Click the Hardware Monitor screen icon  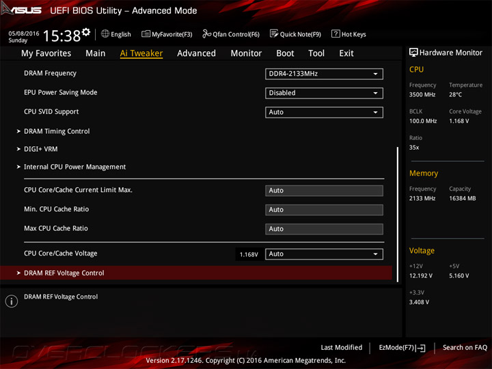click(413, 53)
